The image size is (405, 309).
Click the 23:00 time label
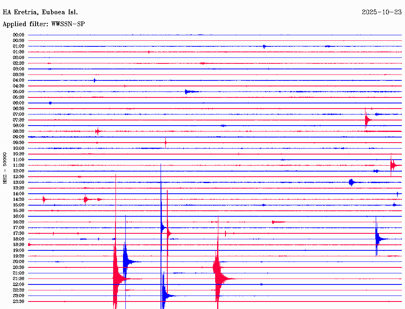pos(19,296)
